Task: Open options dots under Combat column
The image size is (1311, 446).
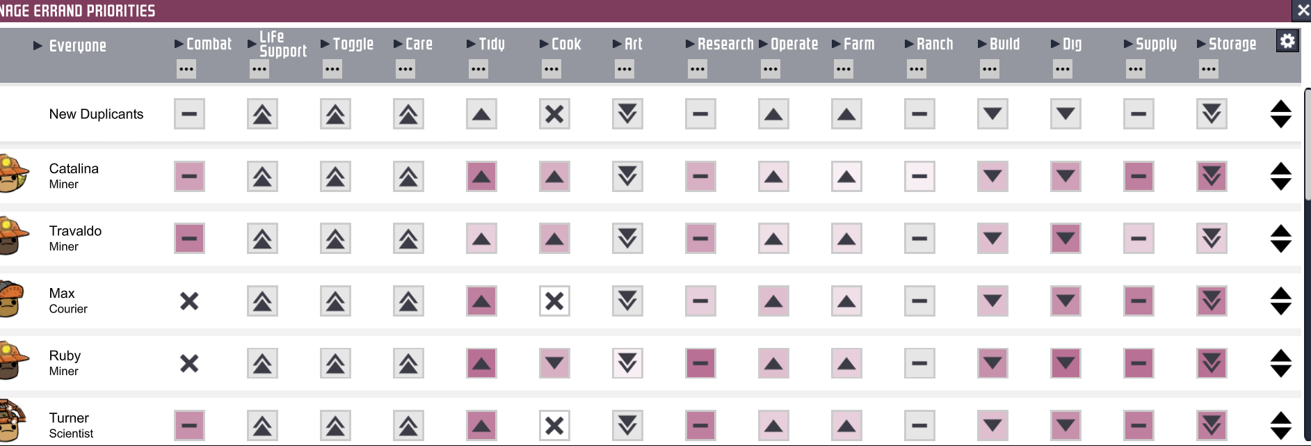Action: coord(186,69)
